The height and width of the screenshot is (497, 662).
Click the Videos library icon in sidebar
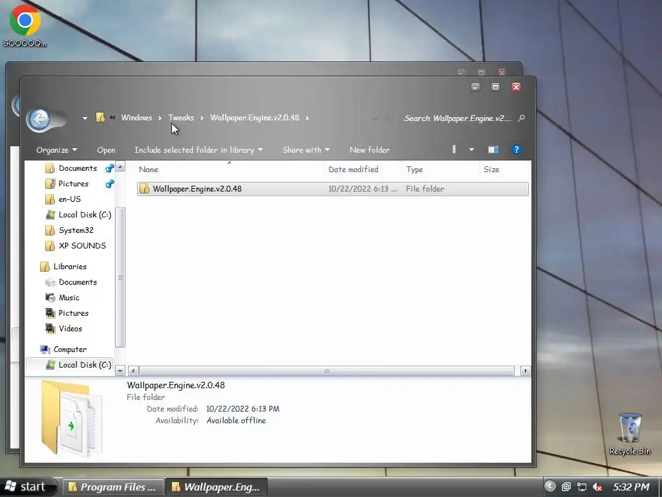click(x=50, y=329)
